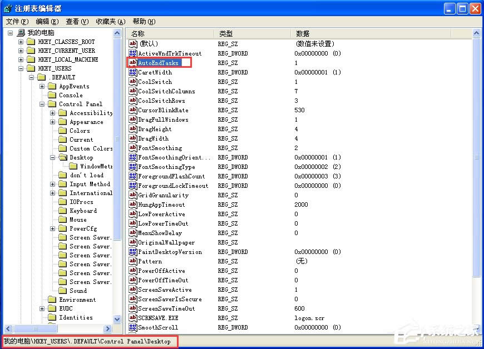484x349 pixels.
Task: Click the DWORD icon beside ActiveWndTrkTimeout
Action: [133, 53]
